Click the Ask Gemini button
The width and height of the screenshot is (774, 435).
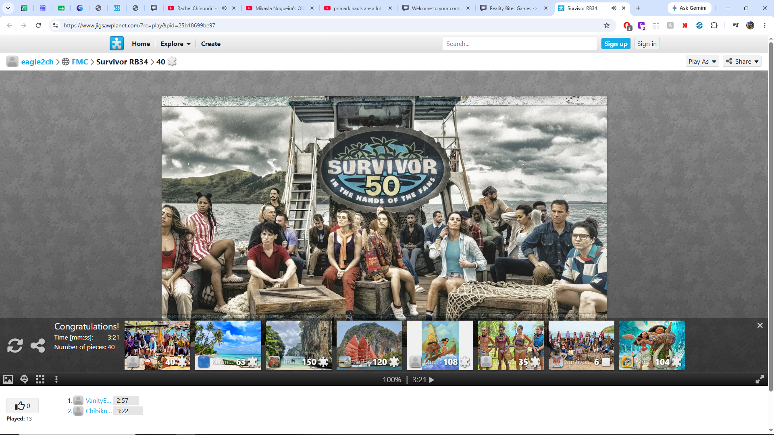(689, 8)
